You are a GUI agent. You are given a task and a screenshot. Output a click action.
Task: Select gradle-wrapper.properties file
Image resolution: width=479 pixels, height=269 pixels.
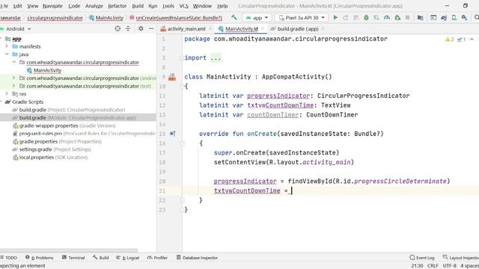[x=64, y=126]
